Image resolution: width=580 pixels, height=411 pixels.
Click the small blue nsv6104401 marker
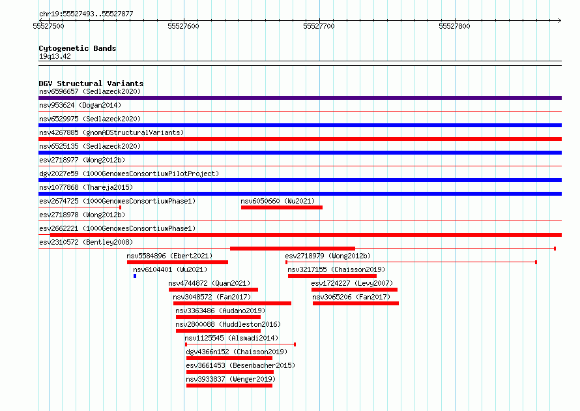135,276
